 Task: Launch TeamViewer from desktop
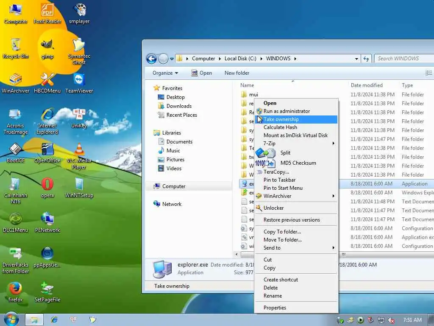(79, 83)
